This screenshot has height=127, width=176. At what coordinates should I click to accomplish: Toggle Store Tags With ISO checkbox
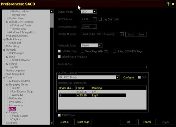click(x=83, y=51)
